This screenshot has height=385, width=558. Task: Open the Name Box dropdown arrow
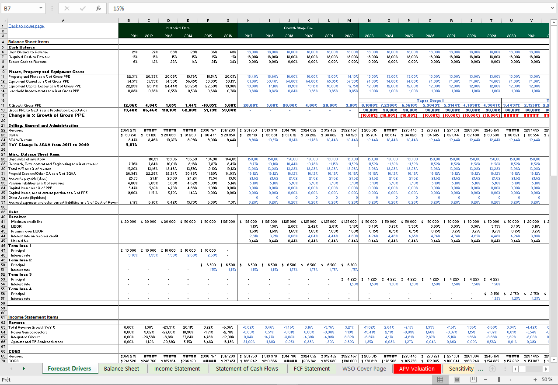click(41, 8)
